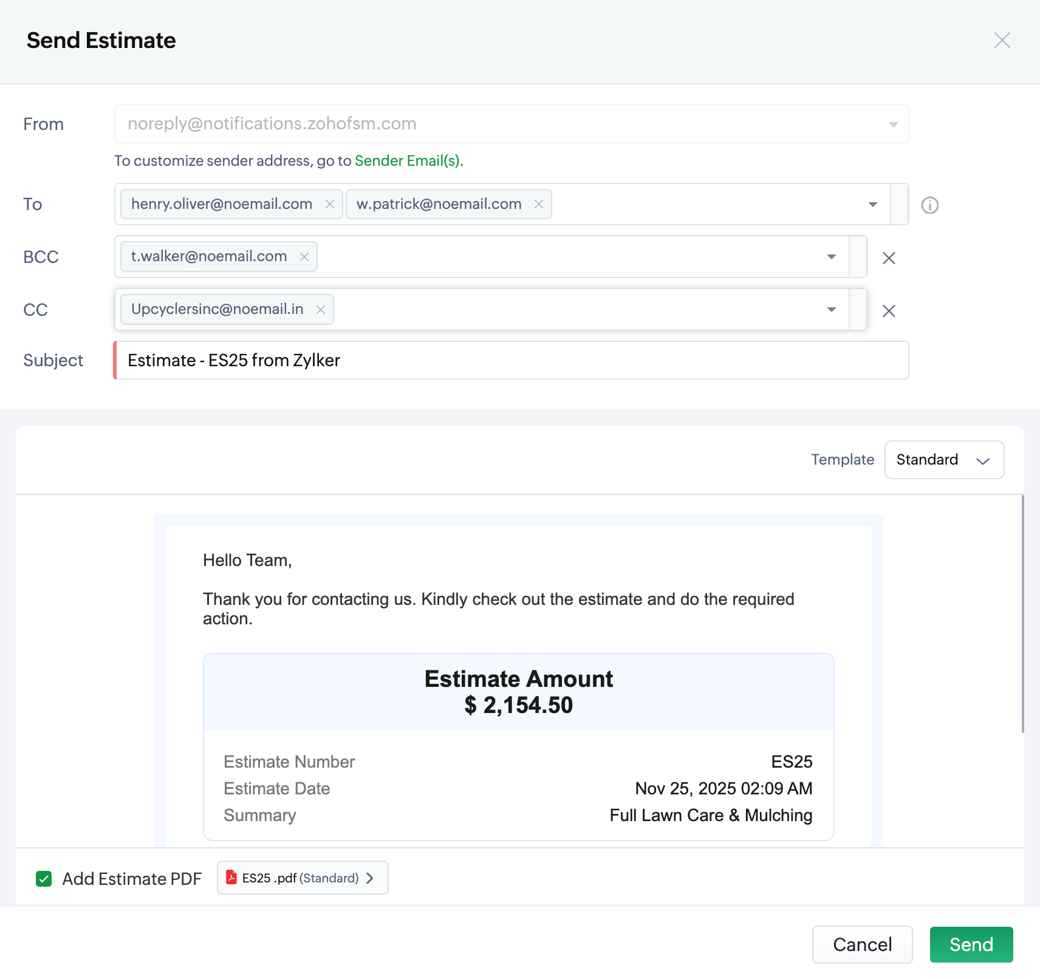1040x979 pixels.
Task: Open the Sender Email(s) link
Action: [407, 161]
